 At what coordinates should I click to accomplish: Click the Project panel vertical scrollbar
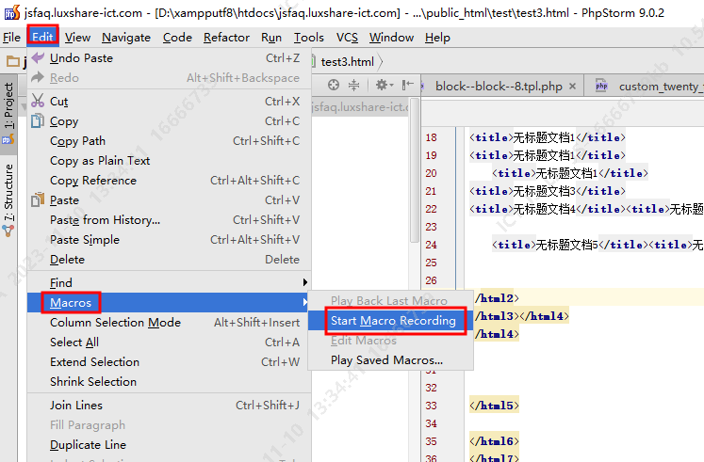(415, 169)
